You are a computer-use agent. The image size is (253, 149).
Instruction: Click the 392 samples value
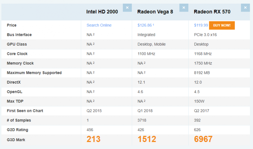pyautogui.click(x=197, y=120)
